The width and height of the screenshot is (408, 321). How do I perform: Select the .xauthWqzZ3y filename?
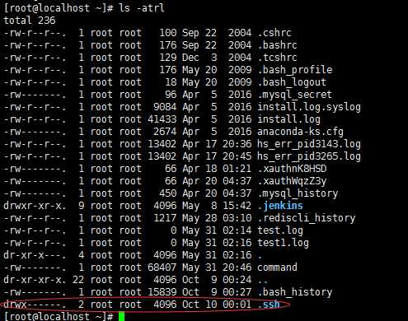point(292,181)
